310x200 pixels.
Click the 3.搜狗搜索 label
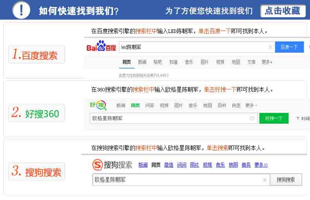[36, 171]
